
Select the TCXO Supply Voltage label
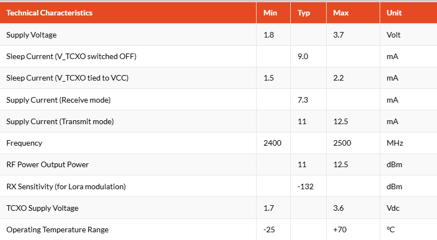tap(42, 208)
